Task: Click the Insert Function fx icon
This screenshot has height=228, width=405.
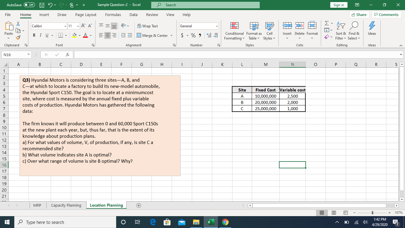Action: tap(68, 55)
